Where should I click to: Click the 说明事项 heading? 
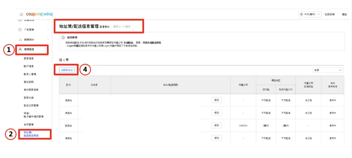72,37
